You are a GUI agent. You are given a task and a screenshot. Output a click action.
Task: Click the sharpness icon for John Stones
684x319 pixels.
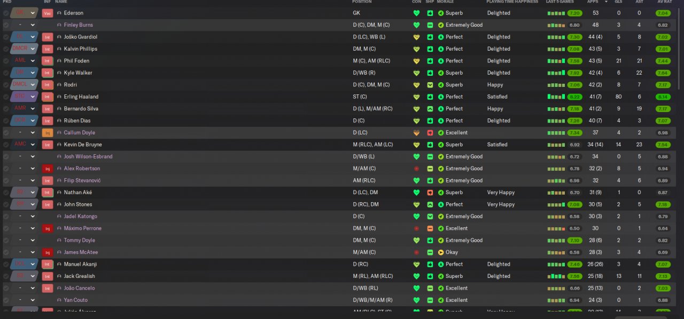click(x=430, y=204)
